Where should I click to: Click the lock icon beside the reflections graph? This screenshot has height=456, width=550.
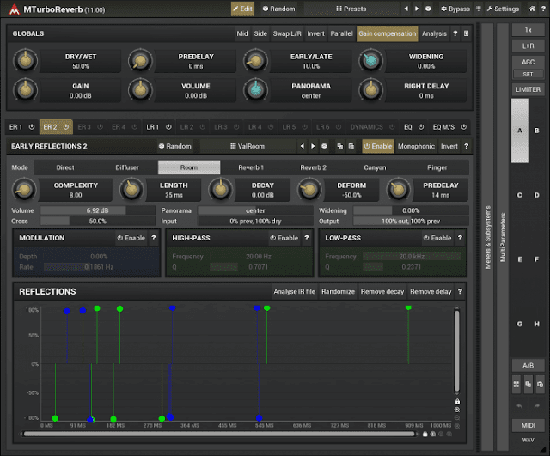point(457,402)
